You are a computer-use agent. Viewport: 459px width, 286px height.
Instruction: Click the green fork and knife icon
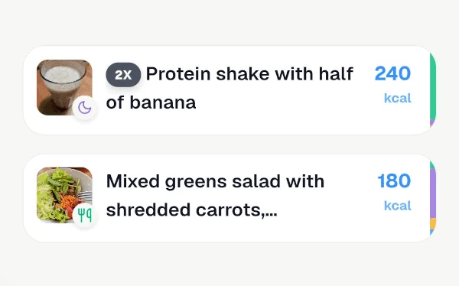point(85,215)
